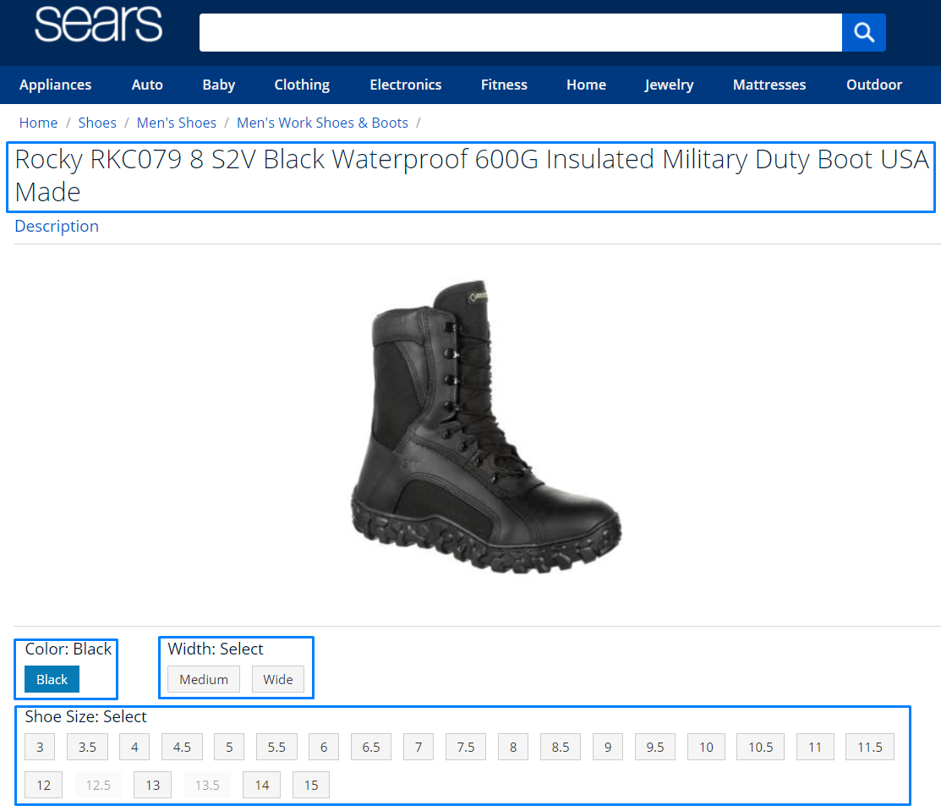Click the 'Shoe Size: Select' label
Screen dimensions: 941x811
(x=86, y=717)
